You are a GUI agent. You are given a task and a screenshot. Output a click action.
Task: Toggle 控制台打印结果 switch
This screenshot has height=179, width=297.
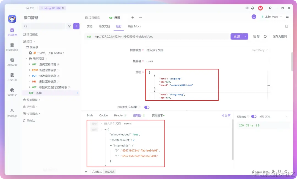pos(147,108)
